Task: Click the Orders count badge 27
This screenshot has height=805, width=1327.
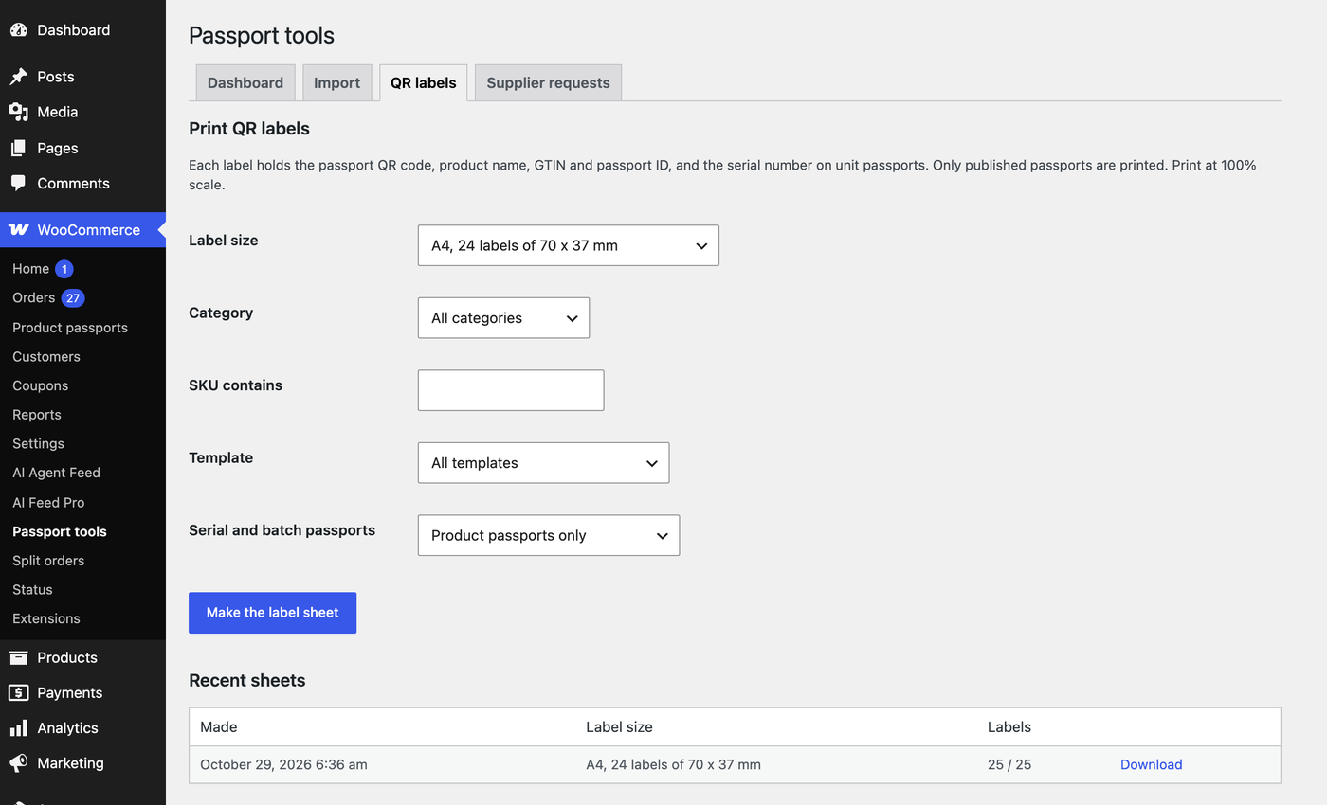Action: coord(73,298)
